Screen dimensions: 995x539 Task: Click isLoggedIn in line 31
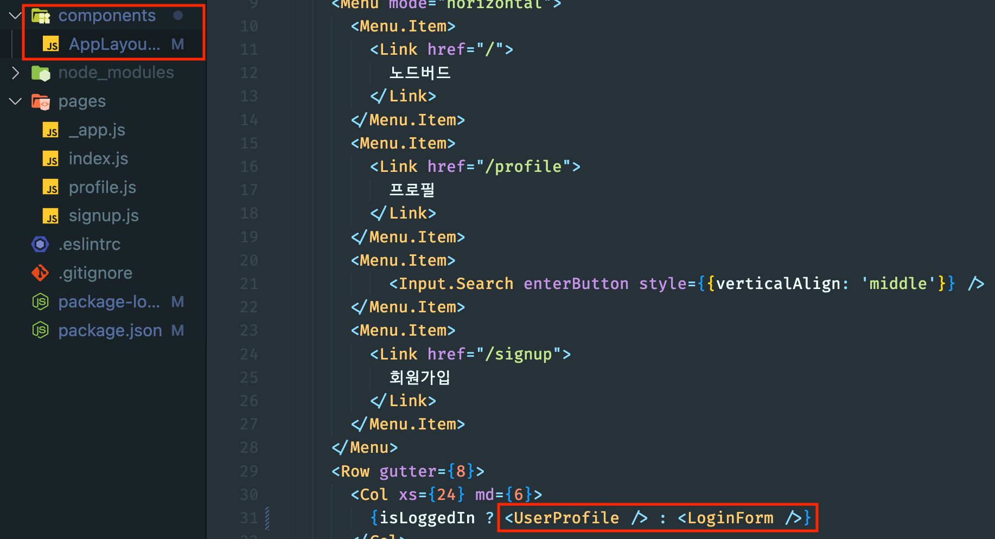[427, 518]
